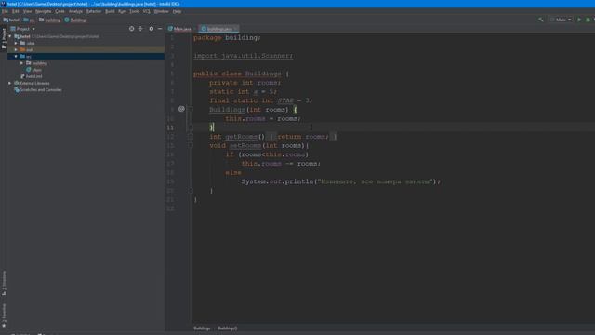Close the Buildings.java tab
595x335 pixels.
pos(236,29)
